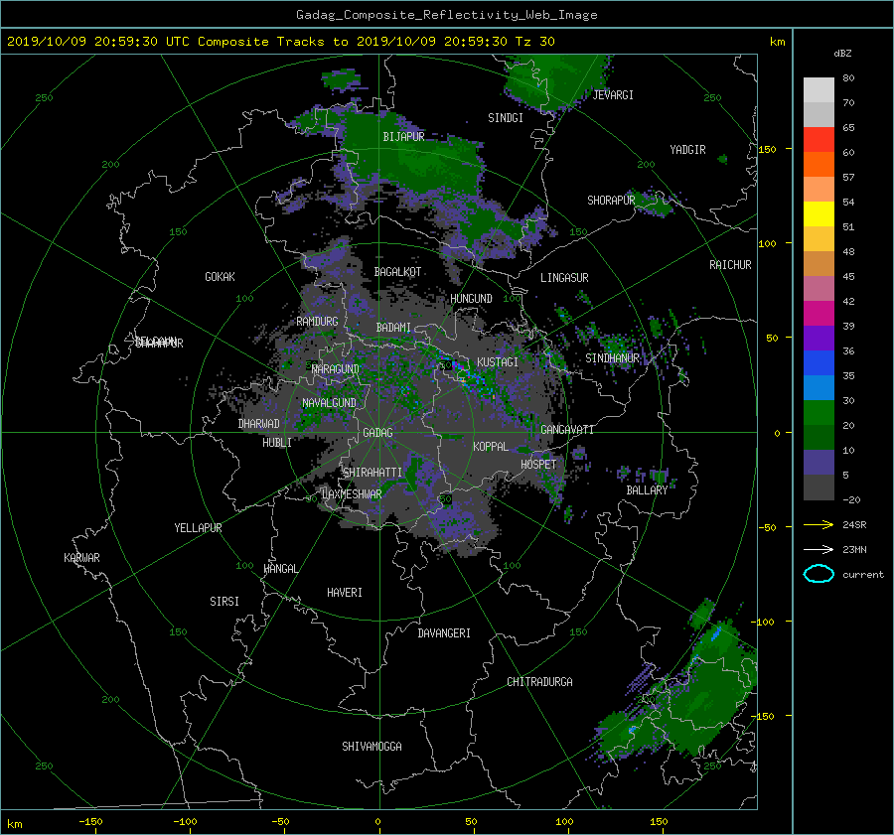The height and width of the screenshot is (835, 894).
Task: Click the 150 km tick on right axis
Action: [x=767, y=149]
